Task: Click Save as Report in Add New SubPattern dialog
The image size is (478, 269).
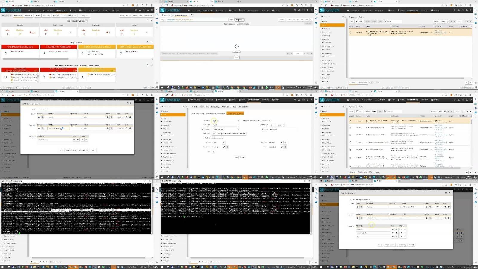Action: (71, 150)
